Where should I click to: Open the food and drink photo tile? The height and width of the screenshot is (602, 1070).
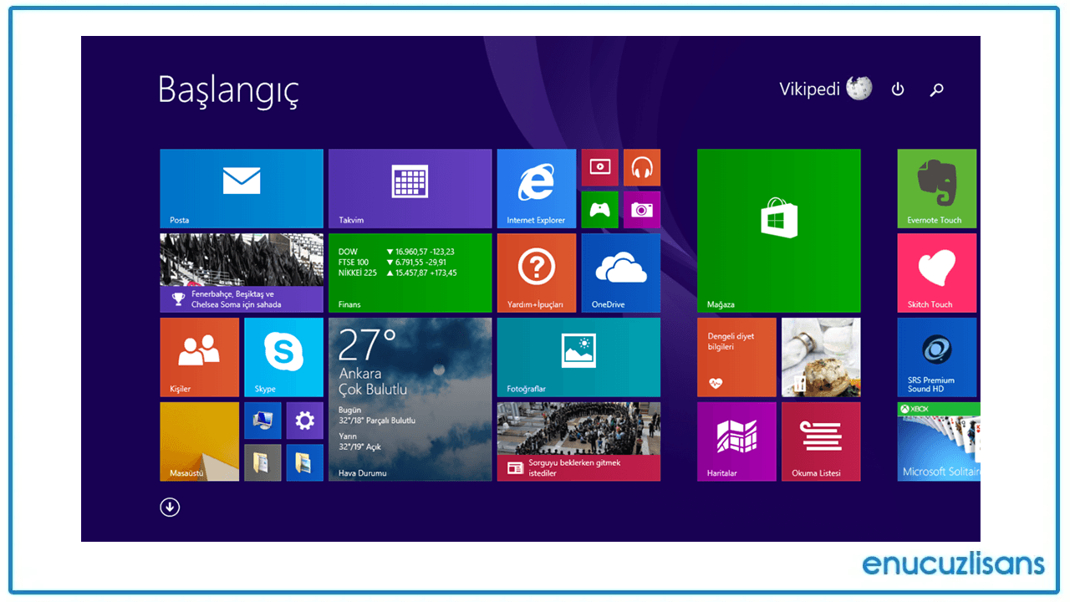coord(821,357)
